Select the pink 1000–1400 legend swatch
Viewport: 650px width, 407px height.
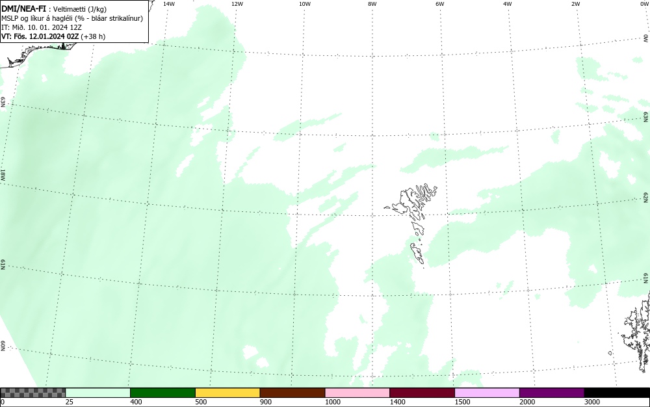click(357, 393)
